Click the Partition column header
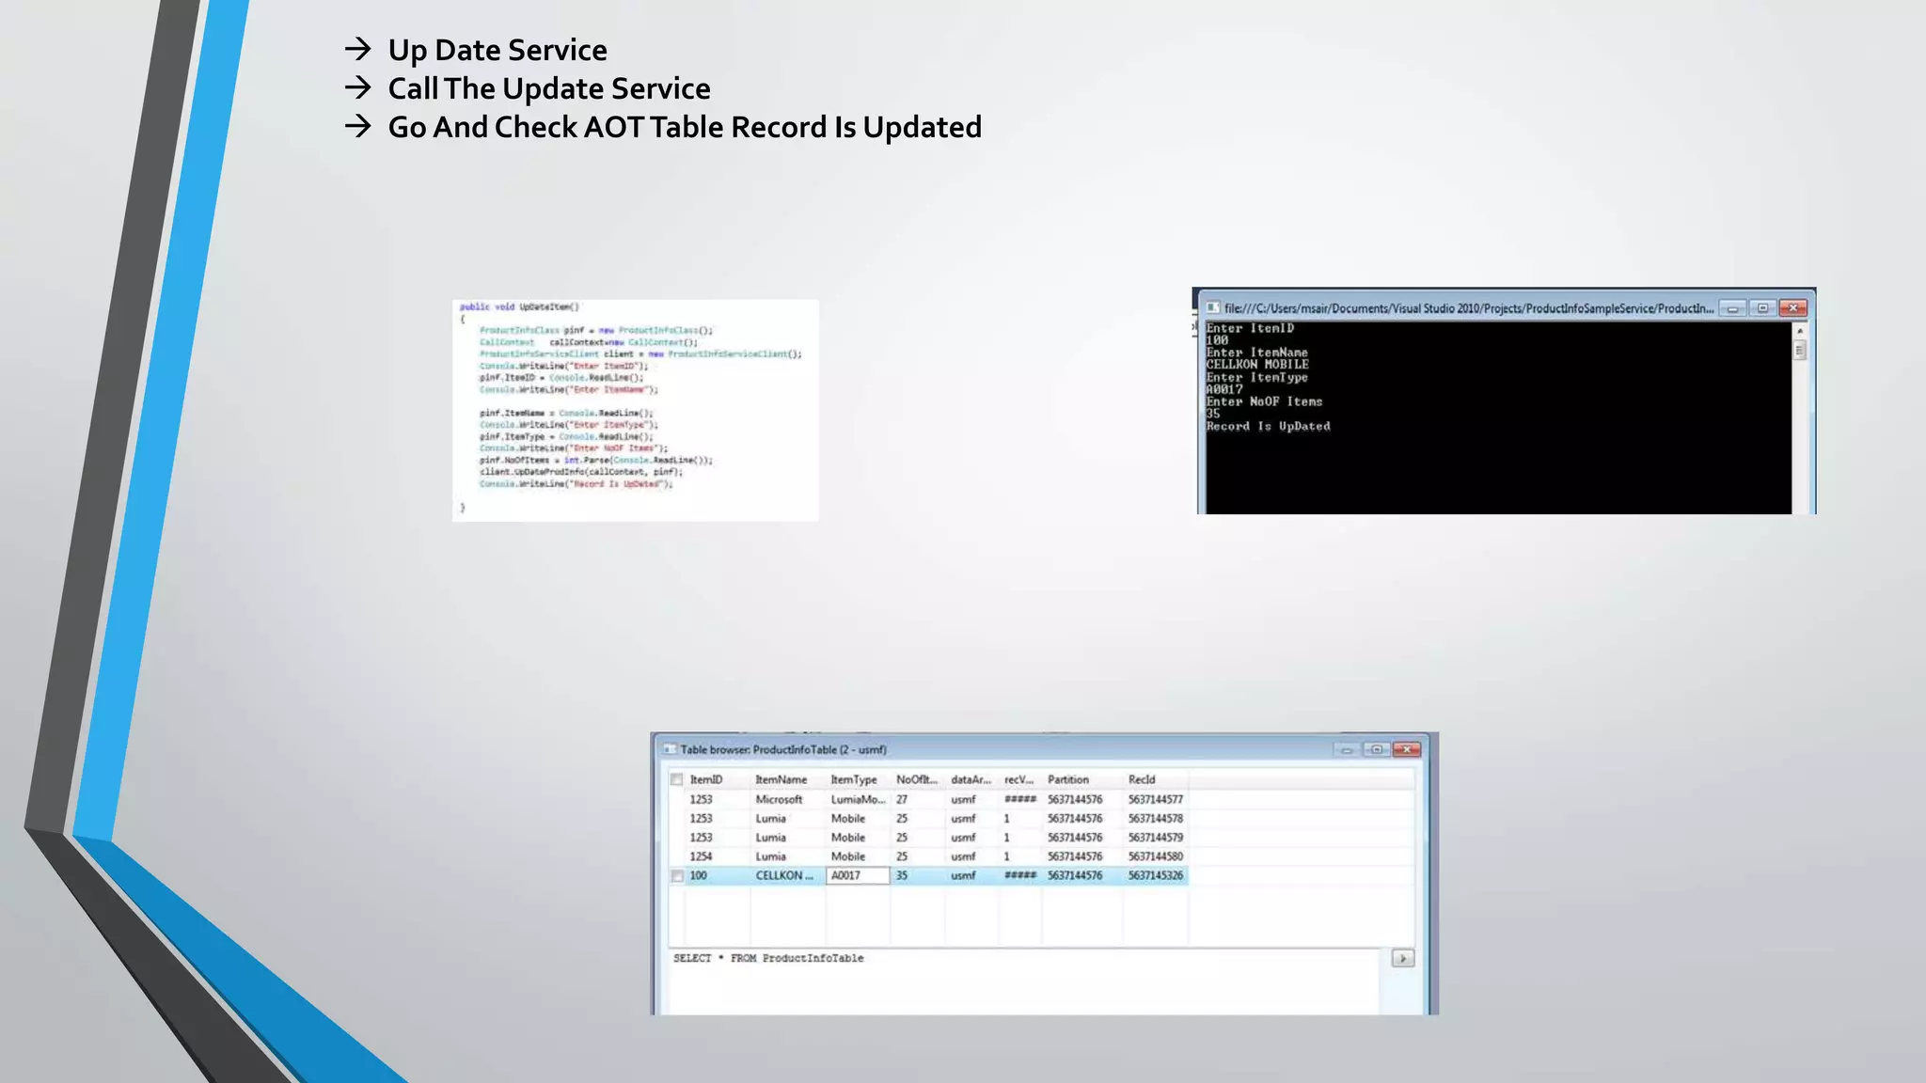The height and width of the screenshot is (1083, 1926). click(1068, 779)
